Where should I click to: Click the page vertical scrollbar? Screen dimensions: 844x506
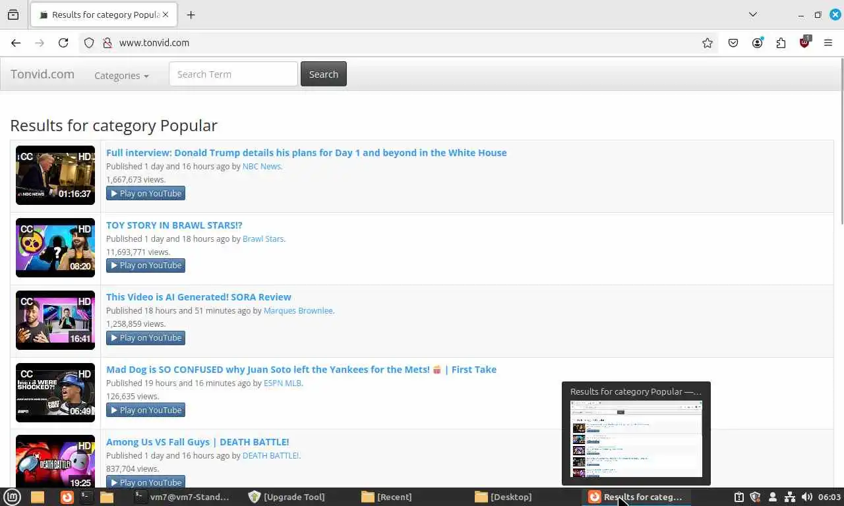coord(841,142)
